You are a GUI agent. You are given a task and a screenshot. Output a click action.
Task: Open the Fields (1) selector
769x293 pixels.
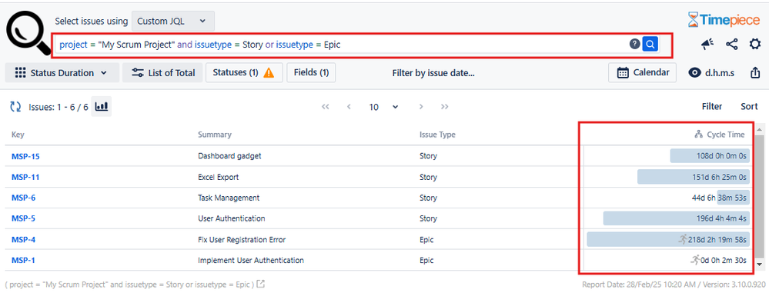pos(311,72)
